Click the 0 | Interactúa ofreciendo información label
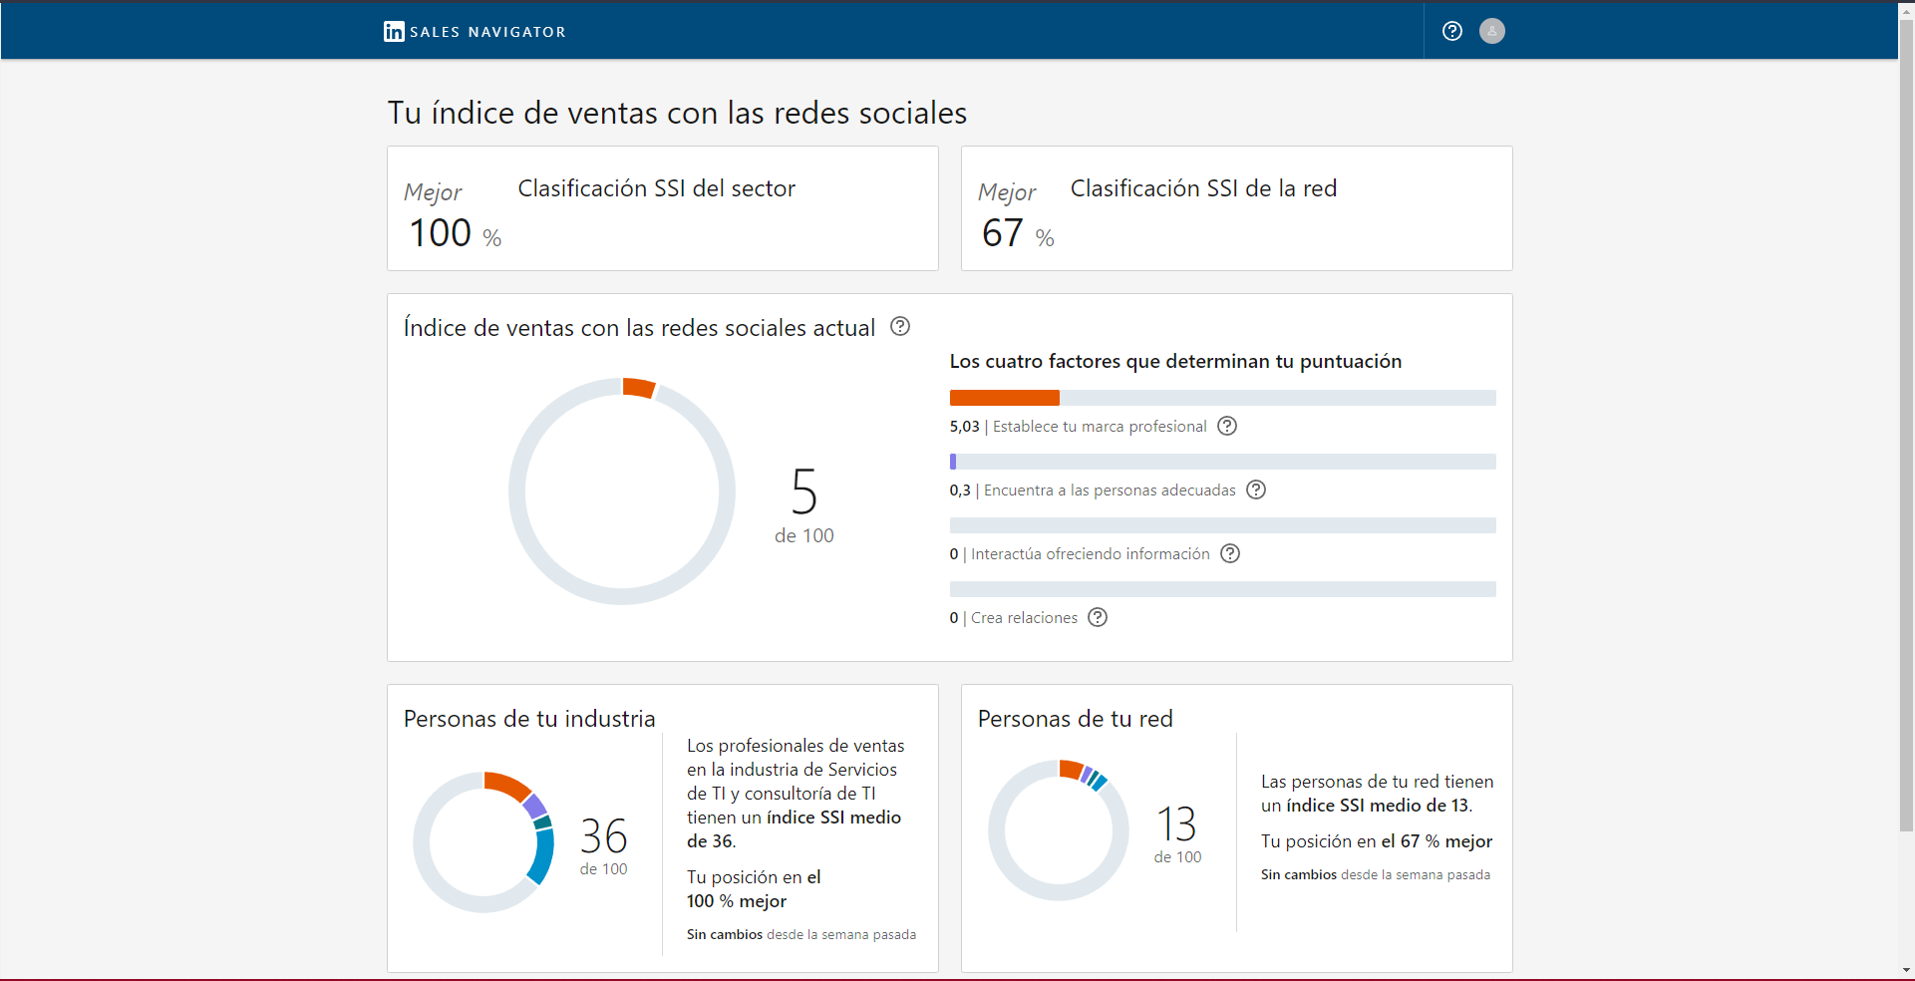Viewport: 1915px width, 981px height. point(1080,554)
